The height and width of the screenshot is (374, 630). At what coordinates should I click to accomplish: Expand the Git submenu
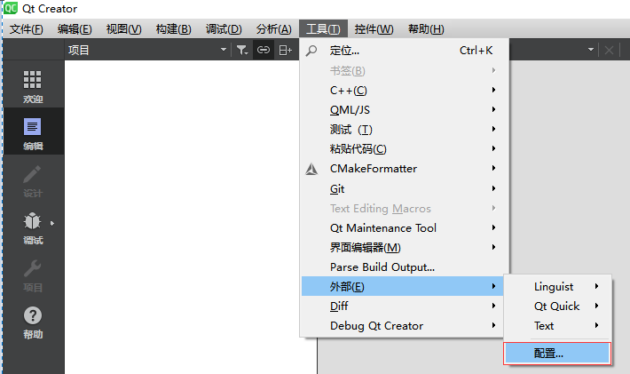click(x=405, y=188)
